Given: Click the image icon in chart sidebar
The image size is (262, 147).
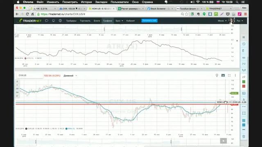Looking at the screenshot, I should click(244, 94).
